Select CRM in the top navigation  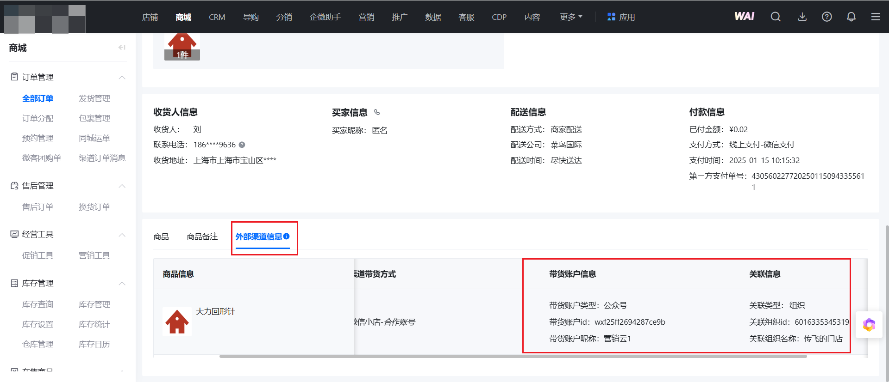click(217, 17)
